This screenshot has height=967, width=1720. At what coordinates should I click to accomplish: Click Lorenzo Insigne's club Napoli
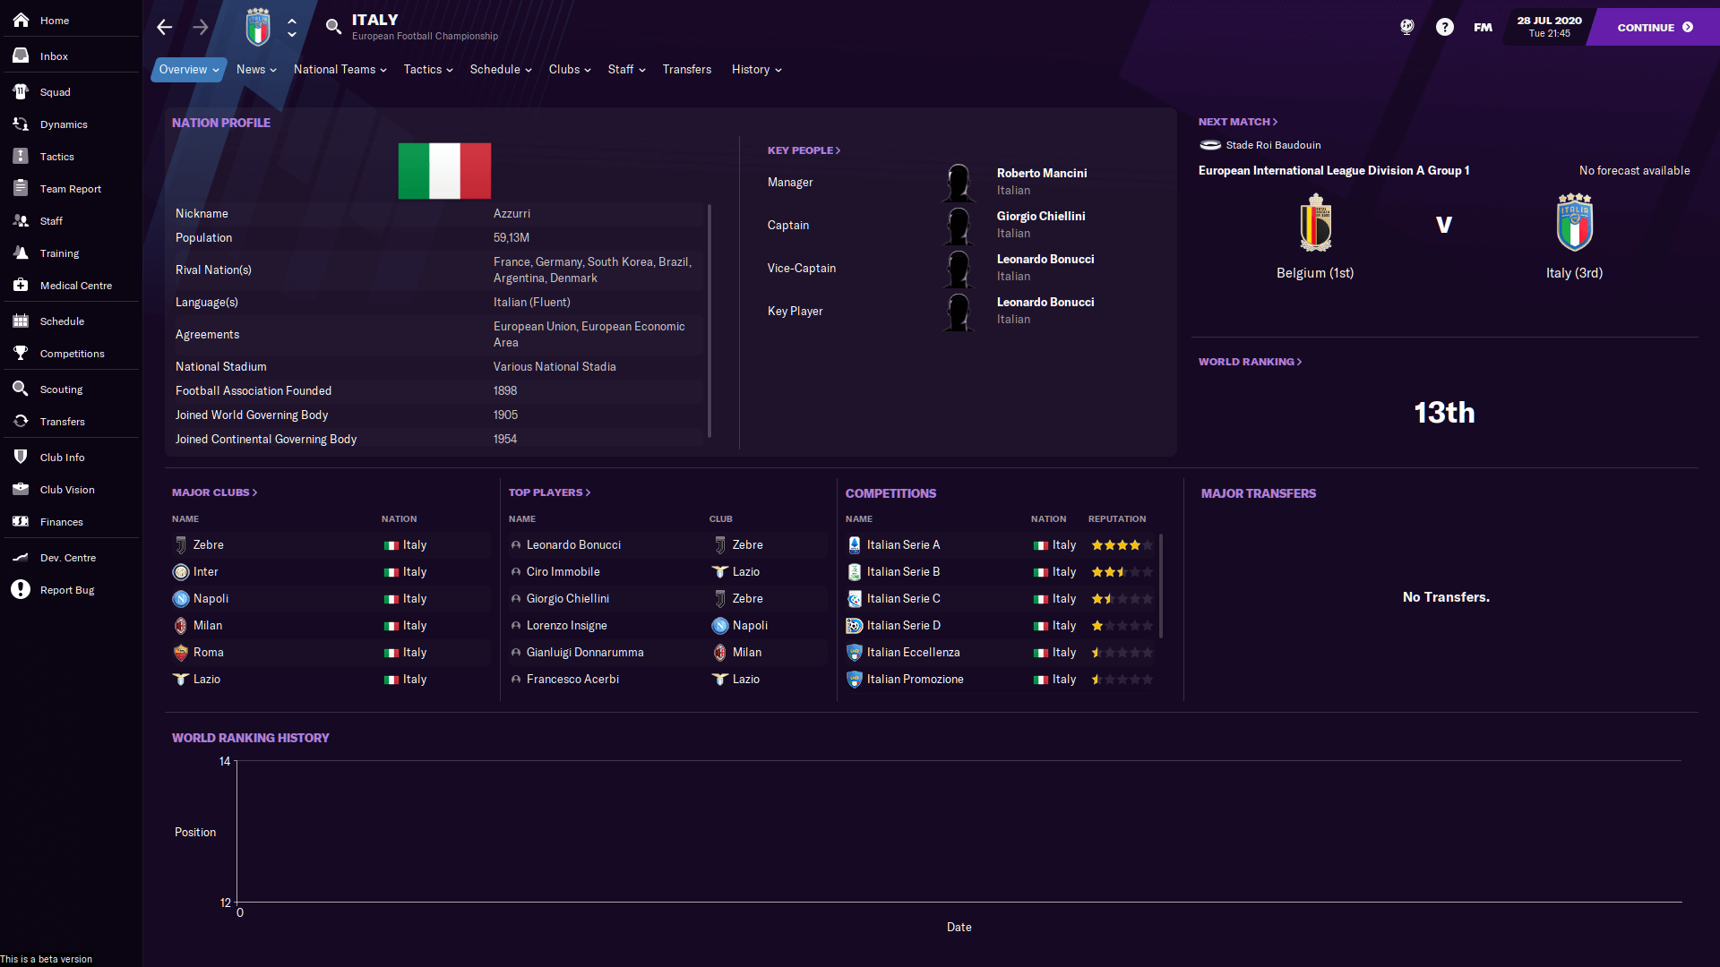(750, 625)
